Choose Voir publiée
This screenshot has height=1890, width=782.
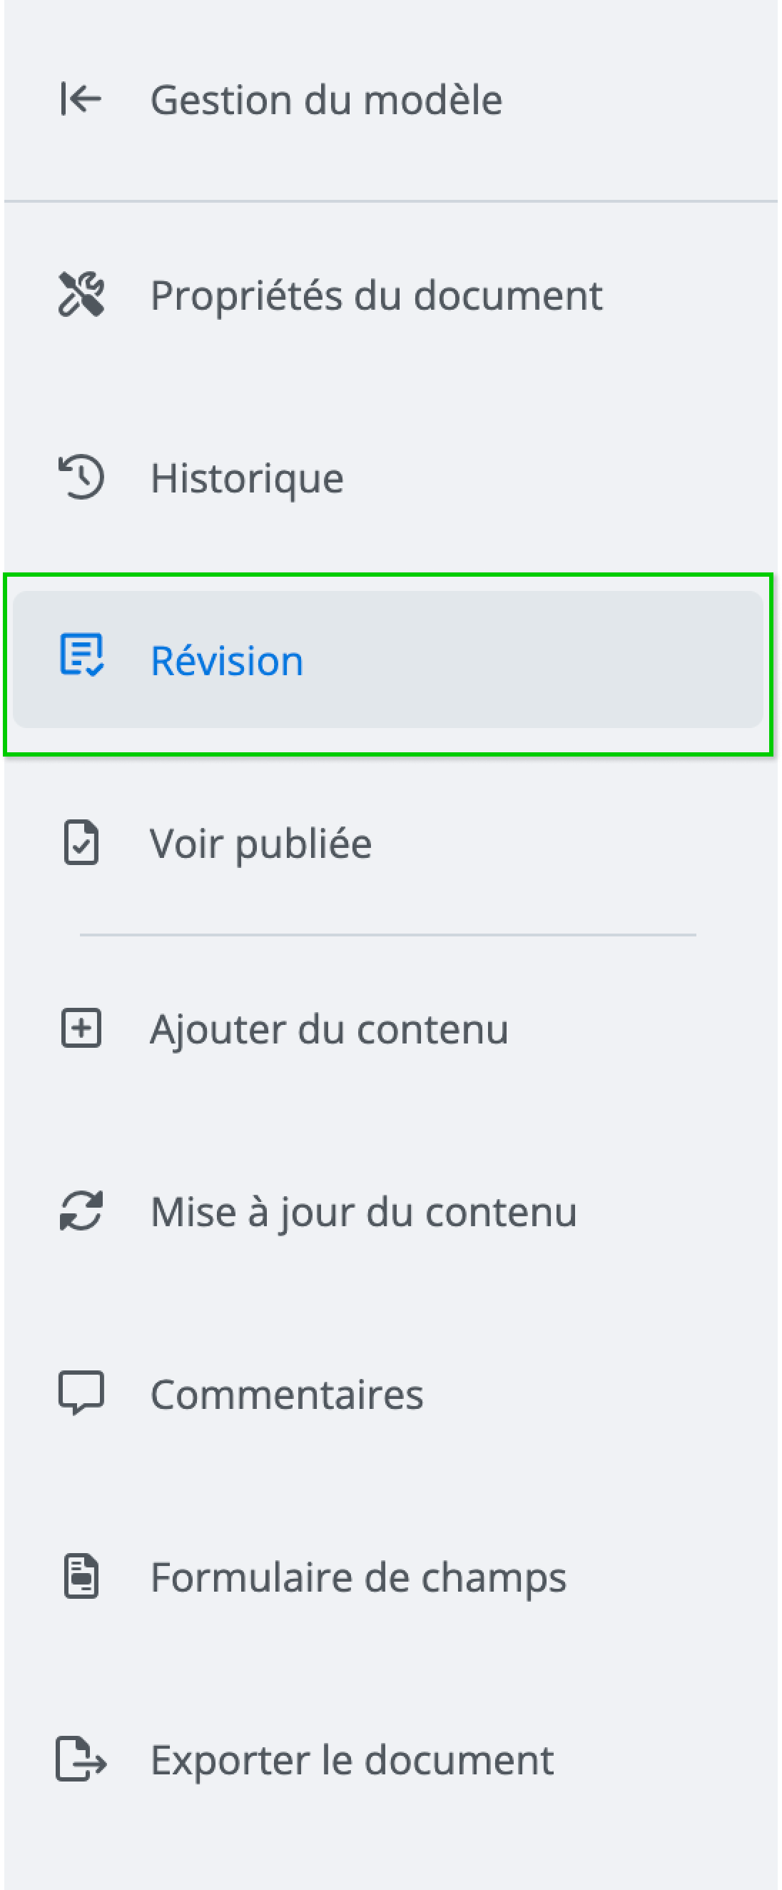tap(260, 844)
